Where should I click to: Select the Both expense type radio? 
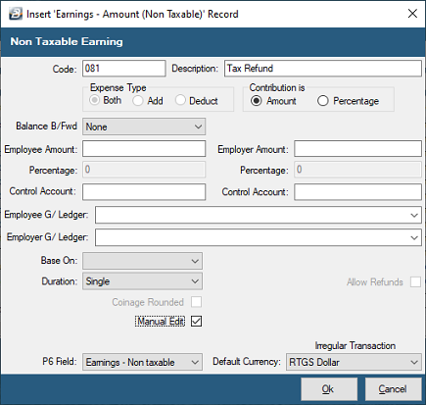point(94,100)
